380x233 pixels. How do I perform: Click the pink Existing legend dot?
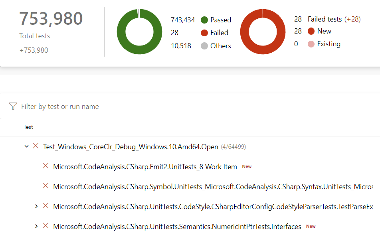pos(311,44)
